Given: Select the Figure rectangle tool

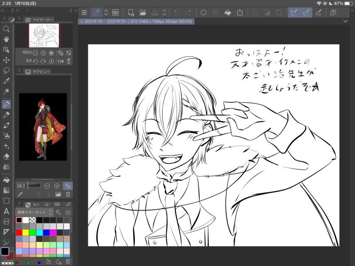Looking at the screenshot, I should 6,201.
